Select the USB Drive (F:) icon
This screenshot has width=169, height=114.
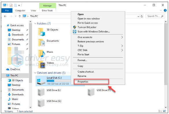pos(91,92)
